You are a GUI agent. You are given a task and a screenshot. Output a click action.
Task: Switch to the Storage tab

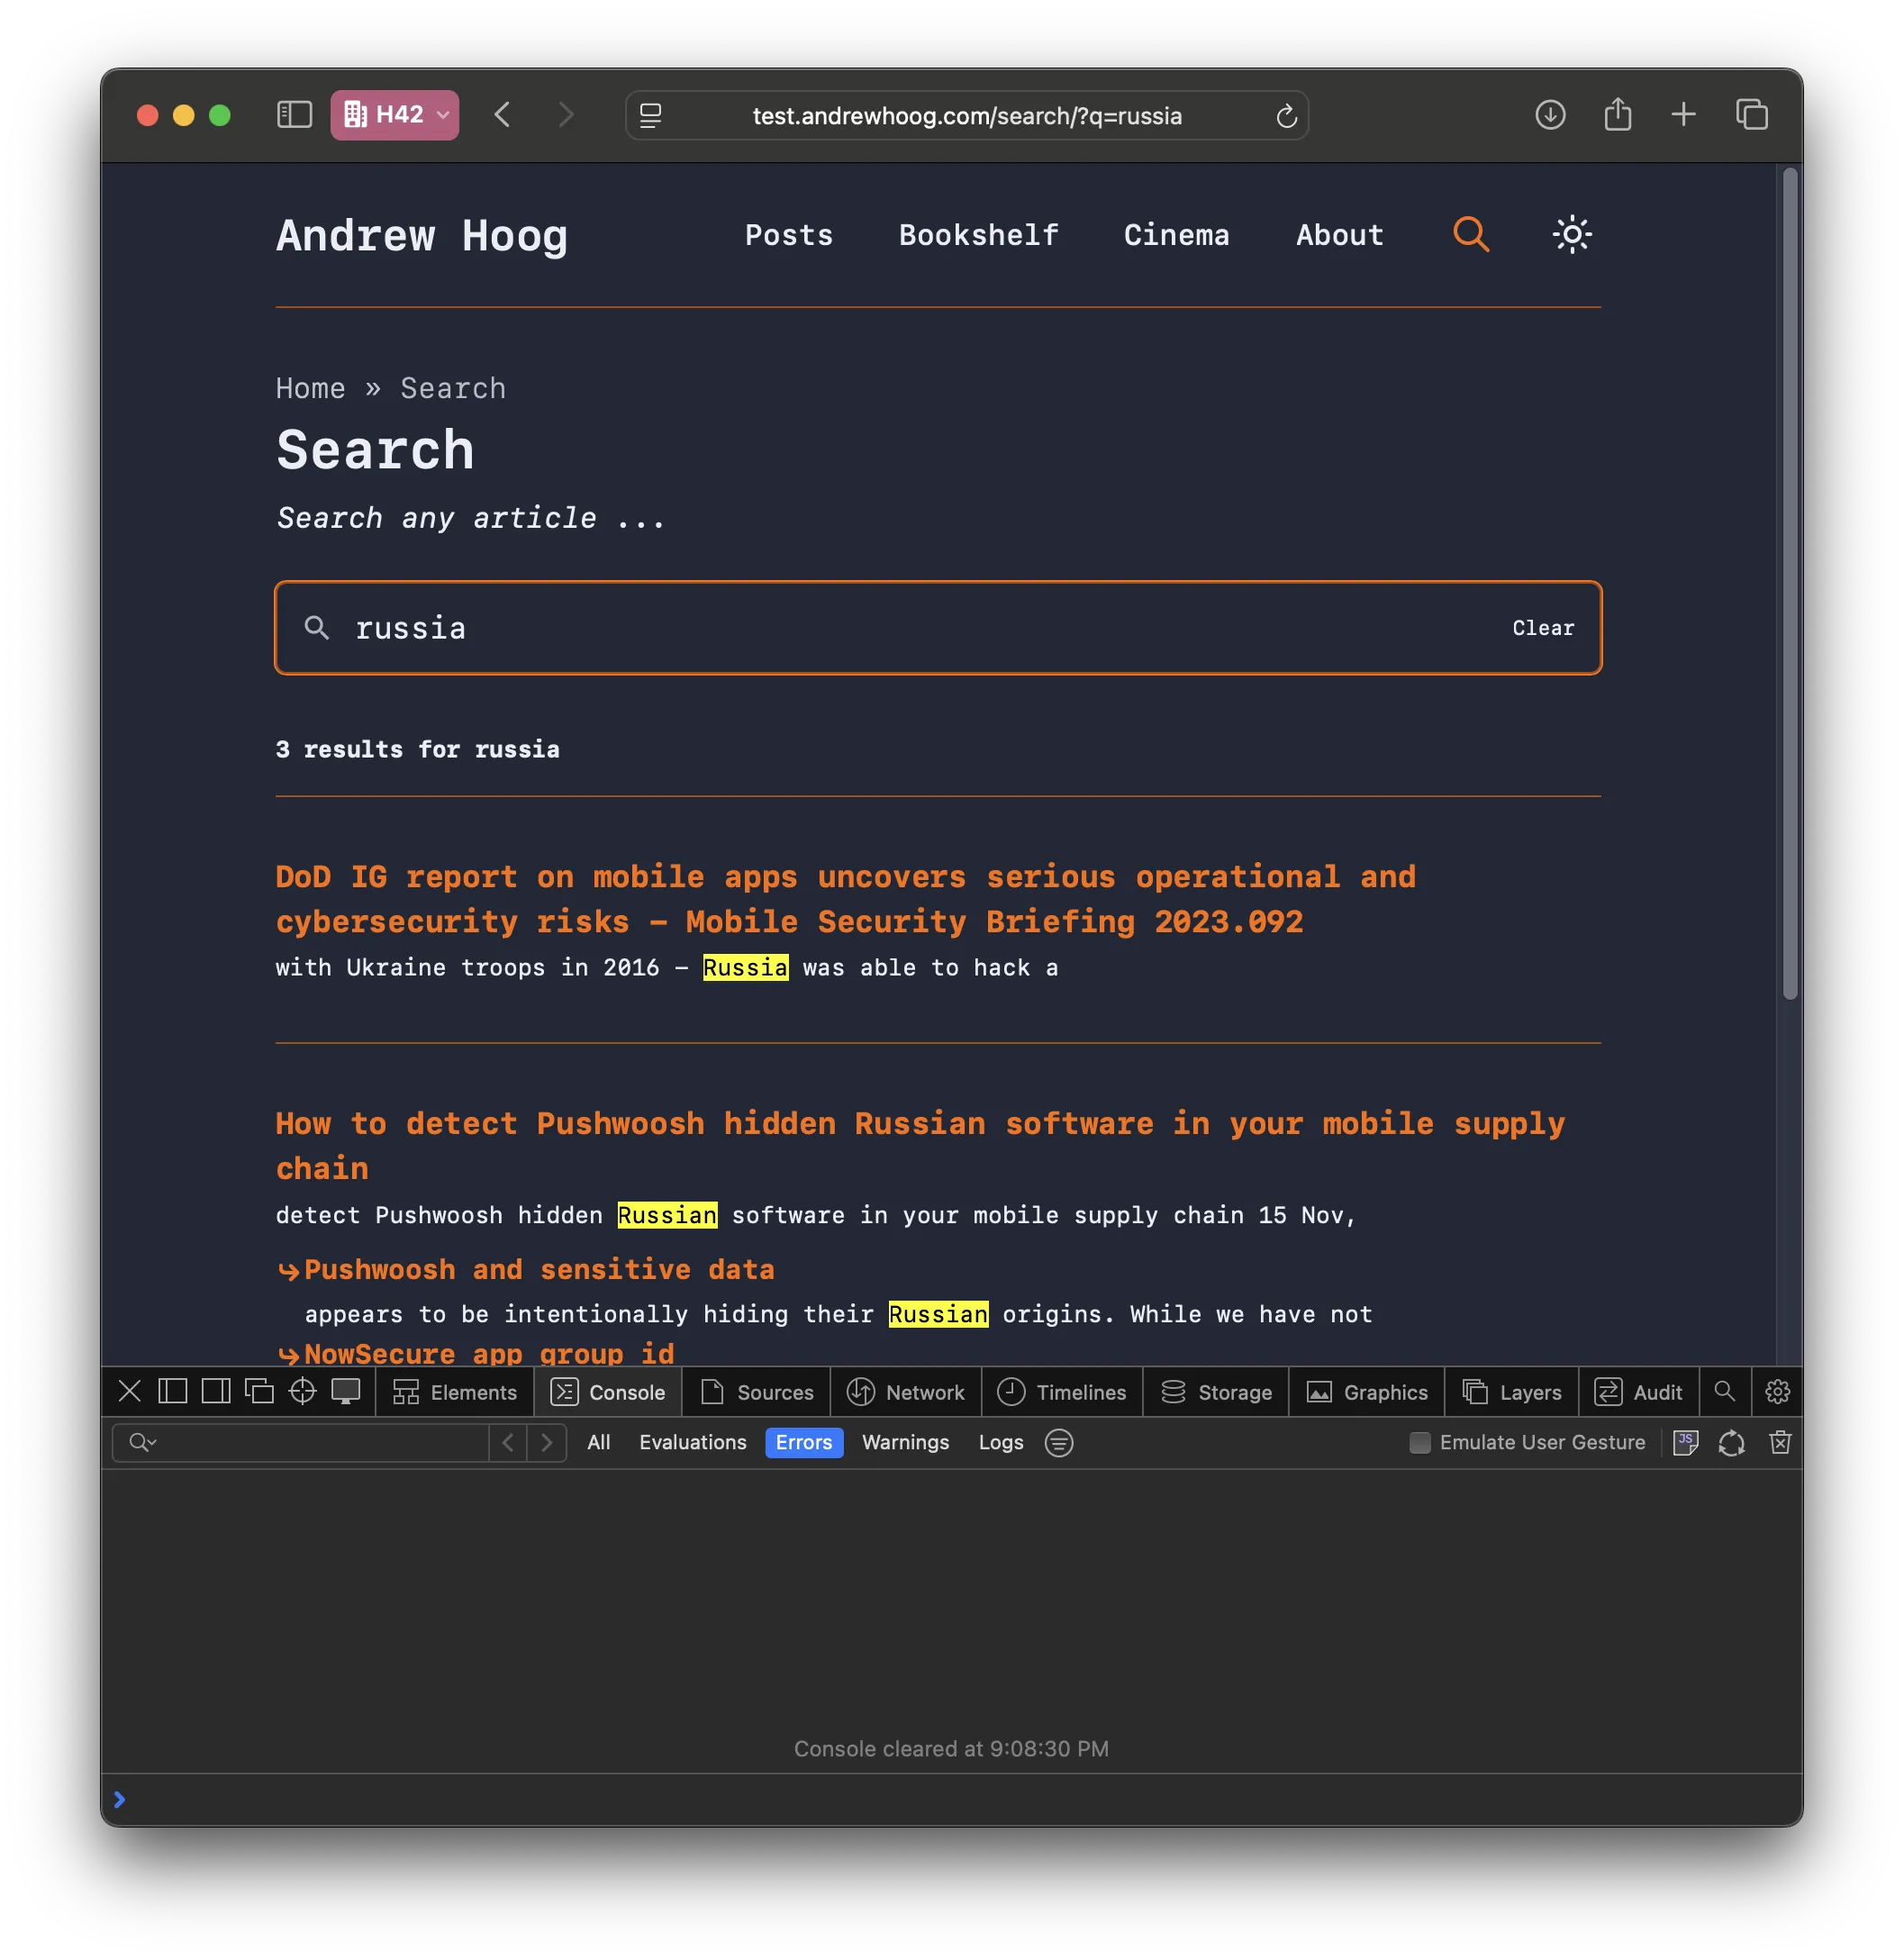pyautogui.click(x=1215, y=1391)
